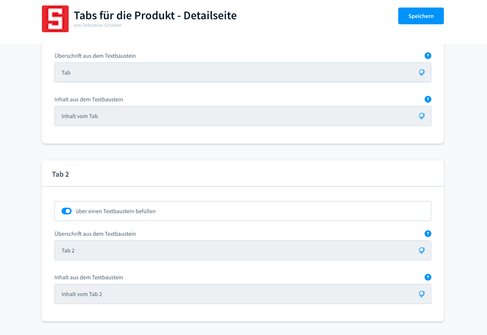Screen dimensions: 487x335
Task: Open help icon above "Inhalt vom Tab 2" field
Action: click(428, 277)
